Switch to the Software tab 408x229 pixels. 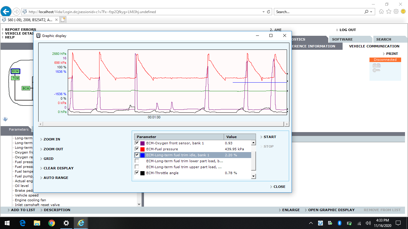(342, 39)
